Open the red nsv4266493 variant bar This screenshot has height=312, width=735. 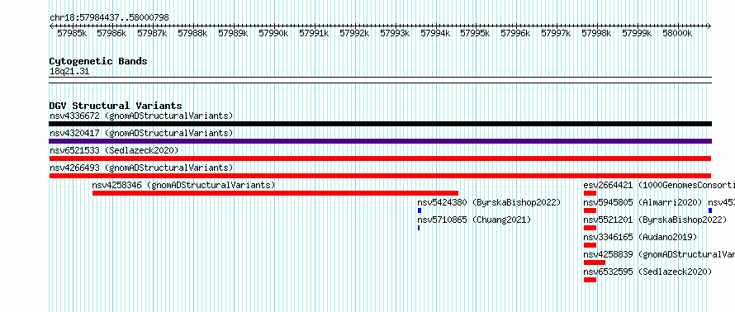[380, 176]
